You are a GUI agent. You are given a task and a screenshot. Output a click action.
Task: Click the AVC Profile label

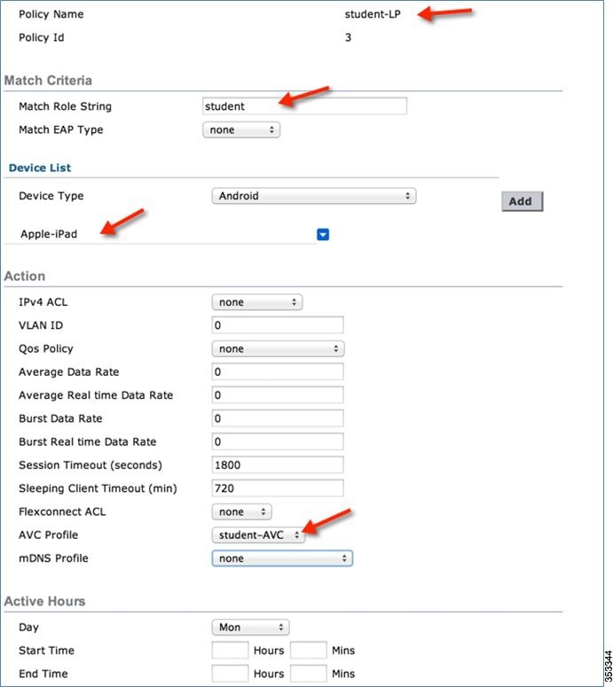(x=48, y=535)
